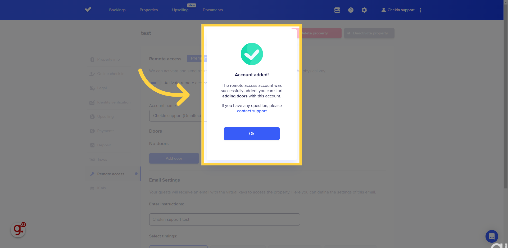Image resolution: width=508 pixels, height=248 pixels.
Task: Click the Add door button
Action: coord(174,158)
